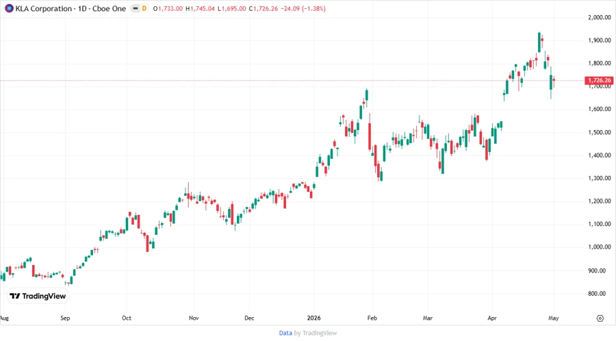Image resolution: width=616 pixels, height=341 pixels.
Task: Click the KLA Corporation symbol title
Action: pos(70,9)
